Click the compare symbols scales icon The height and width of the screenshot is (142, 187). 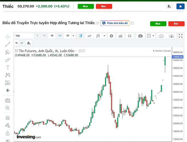coord(130,36)
